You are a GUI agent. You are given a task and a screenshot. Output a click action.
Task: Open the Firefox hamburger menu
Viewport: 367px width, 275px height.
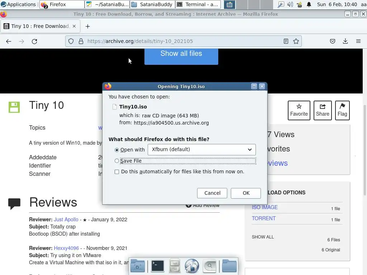[x=358, y=42]
